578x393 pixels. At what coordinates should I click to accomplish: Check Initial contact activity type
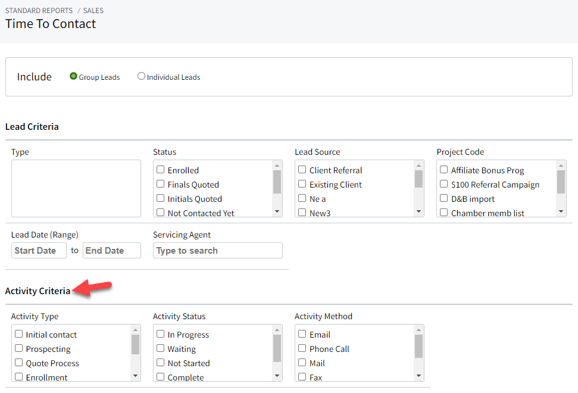coord(18,334)
